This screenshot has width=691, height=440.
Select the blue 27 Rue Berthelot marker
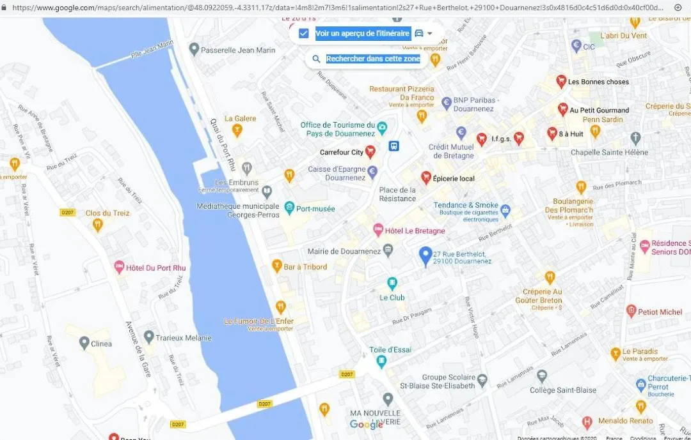click(425, 257)
